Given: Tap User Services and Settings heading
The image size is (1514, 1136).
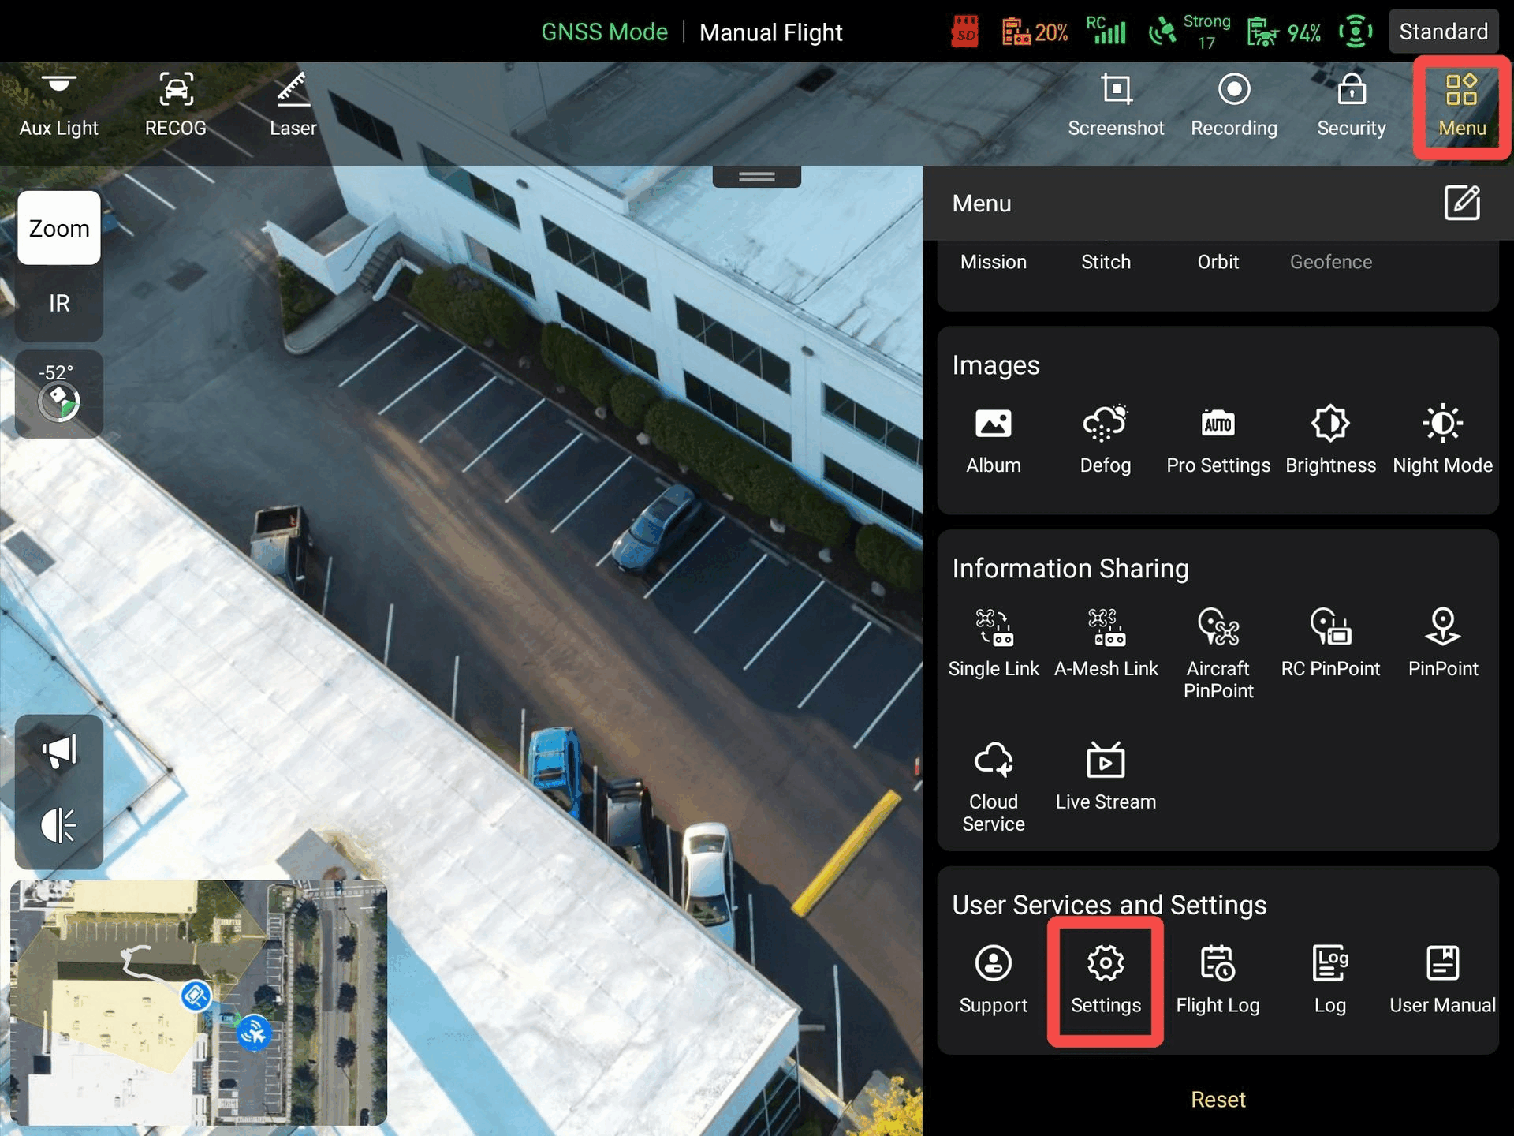Looking at the screenshot, I should coord(1109,905).
